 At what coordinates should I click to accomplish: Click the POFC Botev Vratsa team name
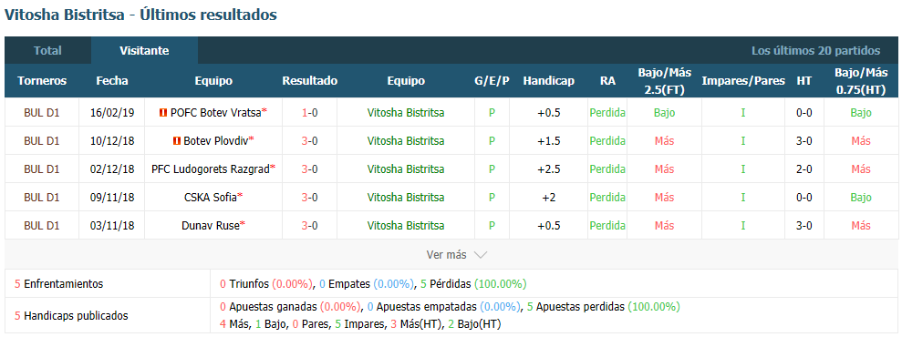(215, 113)
